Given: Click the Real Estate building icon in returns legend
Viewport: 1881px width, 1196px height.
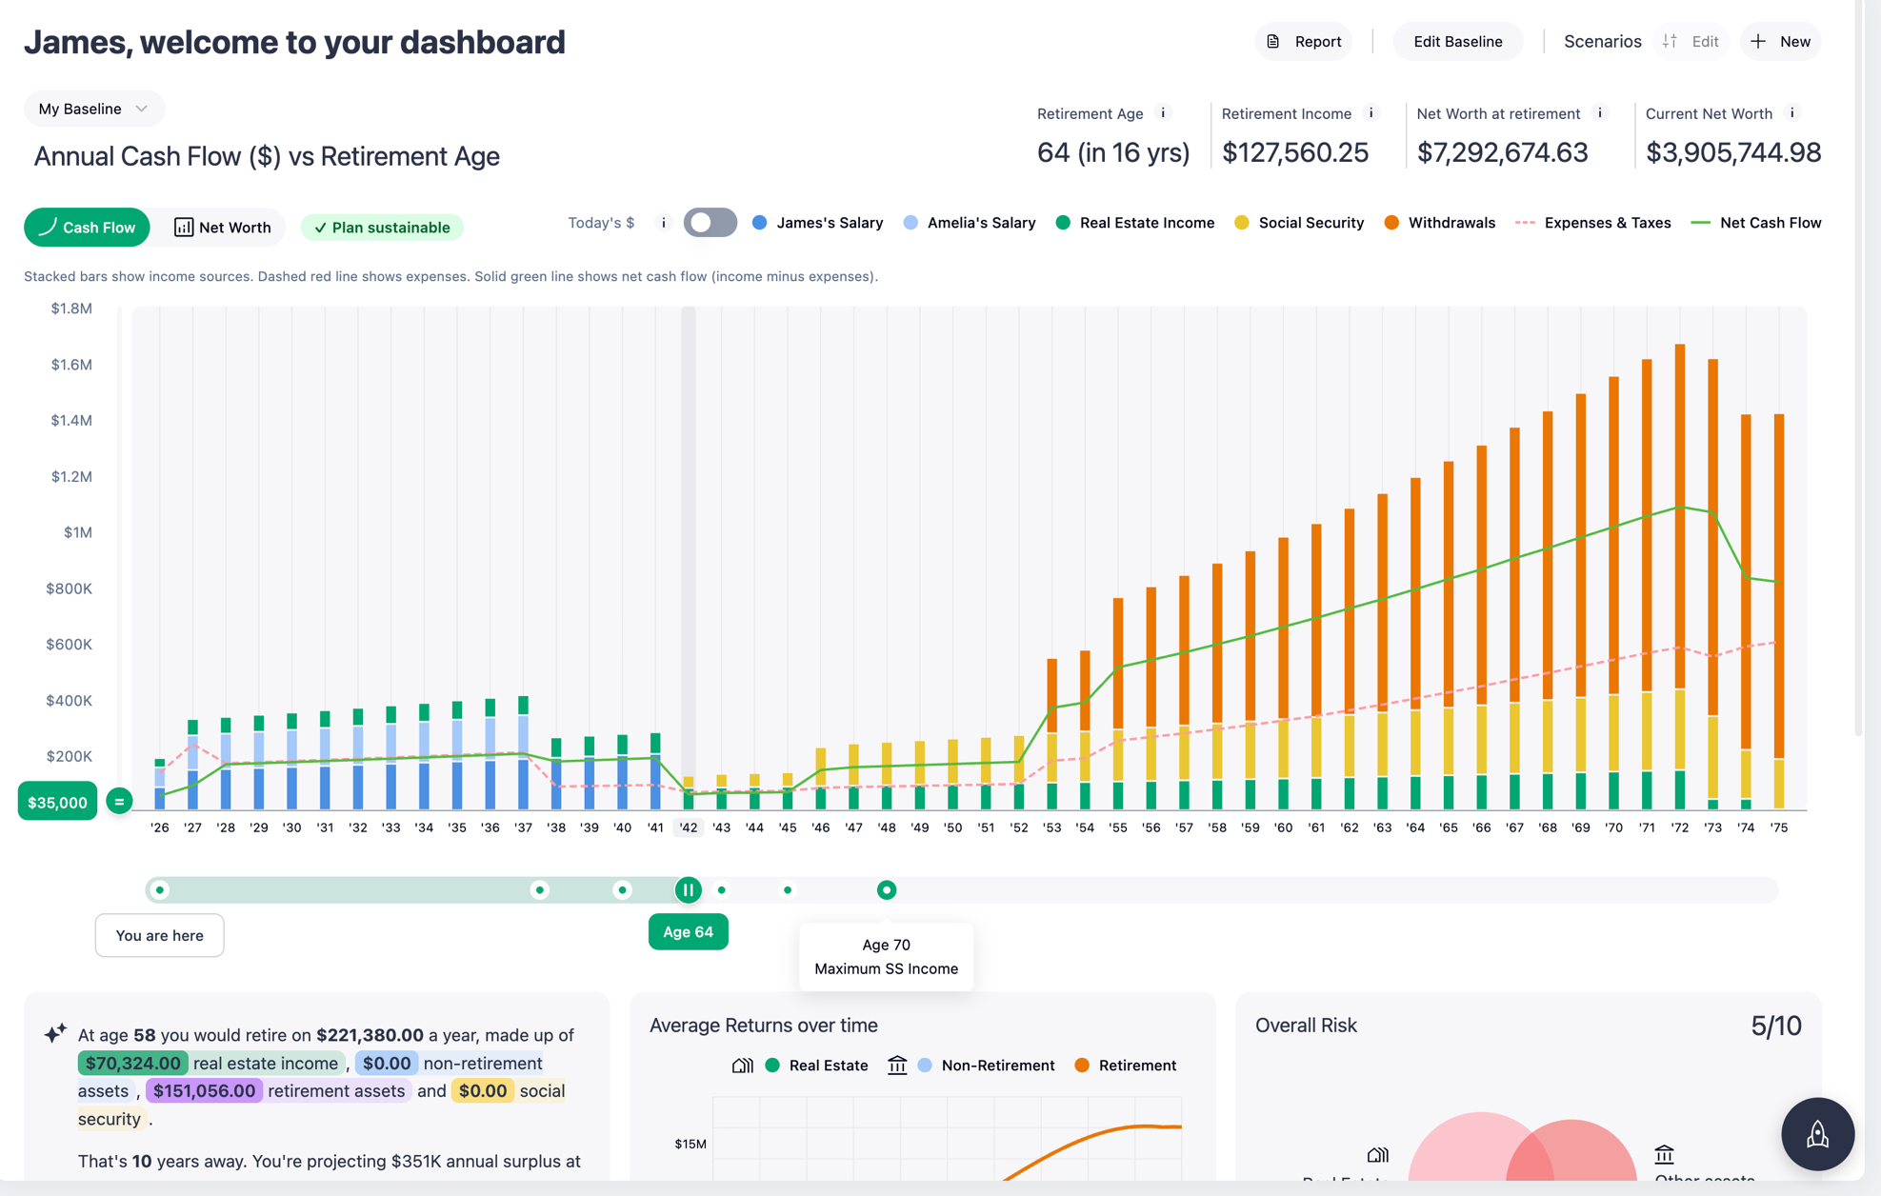Looking at the screenshot, I should pos(743,1066).
